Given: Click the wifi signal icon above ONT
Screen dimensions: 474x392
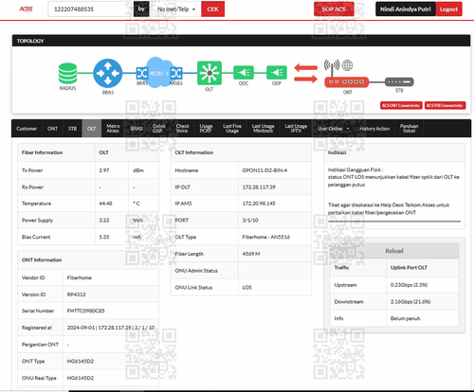Looking at the screenshot, I should click(332, 65).
